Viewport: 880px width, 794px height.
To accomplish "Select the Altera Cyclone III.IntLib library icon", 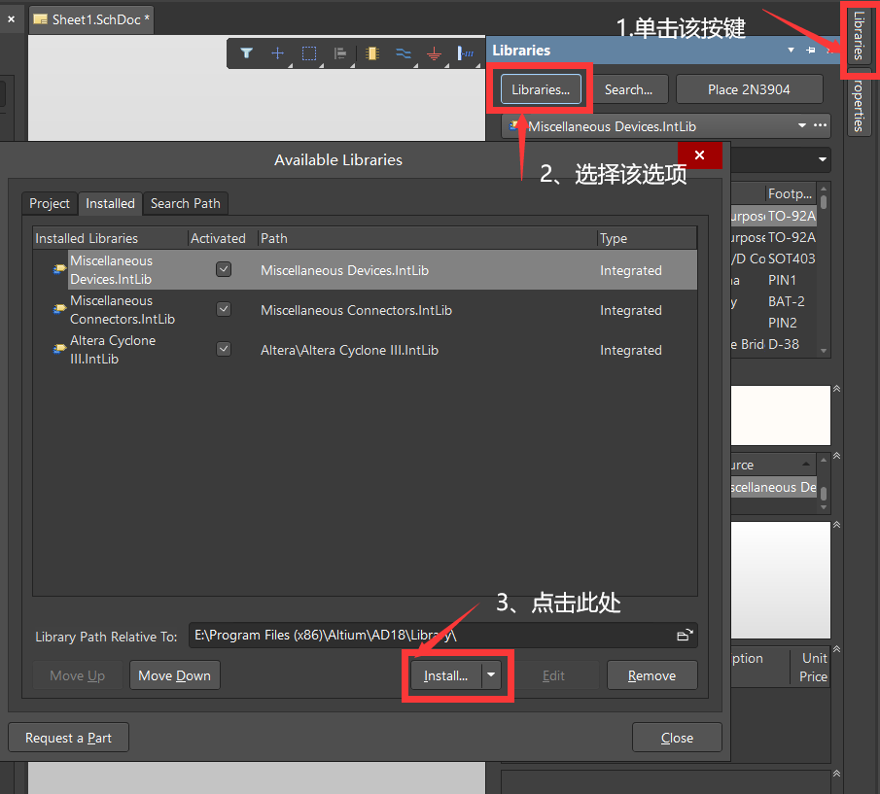I will point(59,349).
